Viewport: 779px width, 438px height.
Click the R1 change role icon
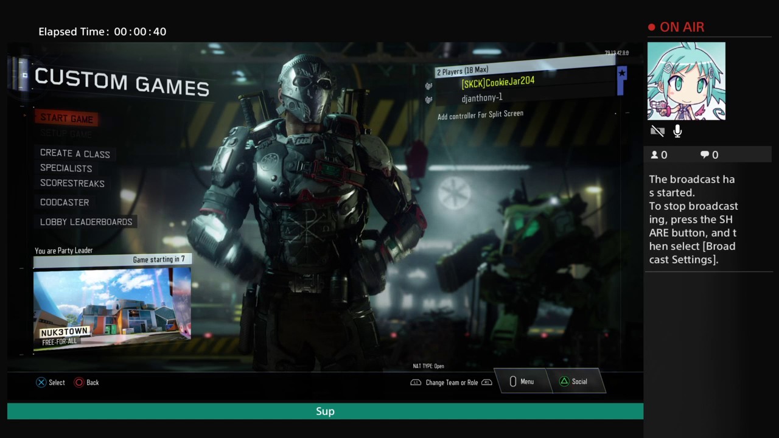click(486, 383)
